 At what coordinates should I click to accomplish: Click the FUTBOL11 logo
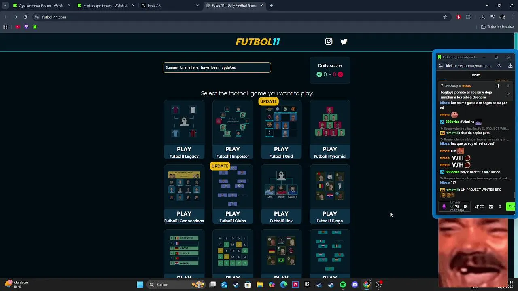click(x=258, y=42)
